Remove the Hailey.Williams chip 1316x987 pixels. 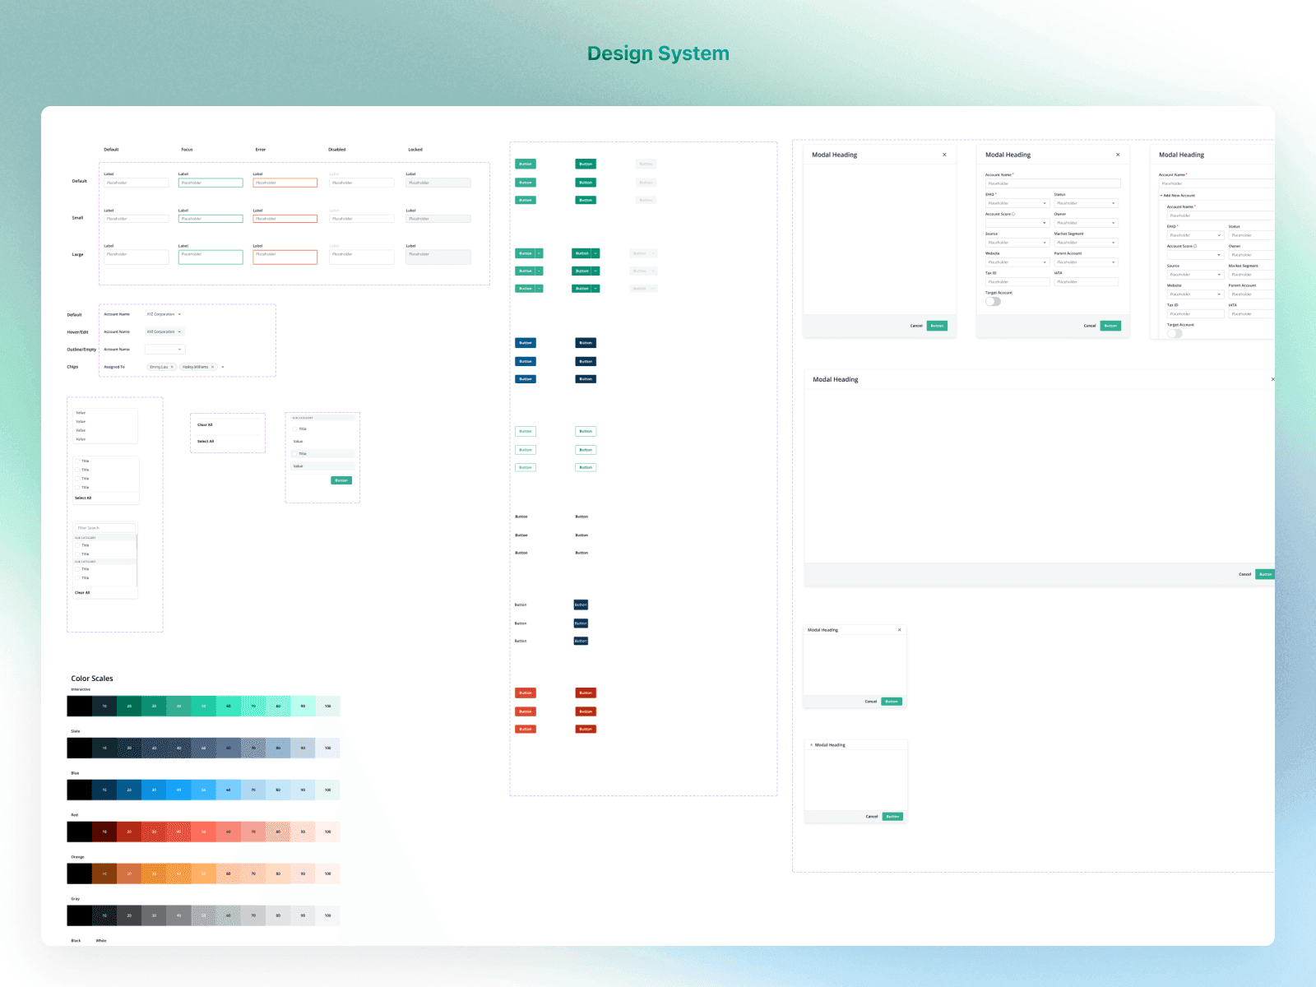point(212,367)
